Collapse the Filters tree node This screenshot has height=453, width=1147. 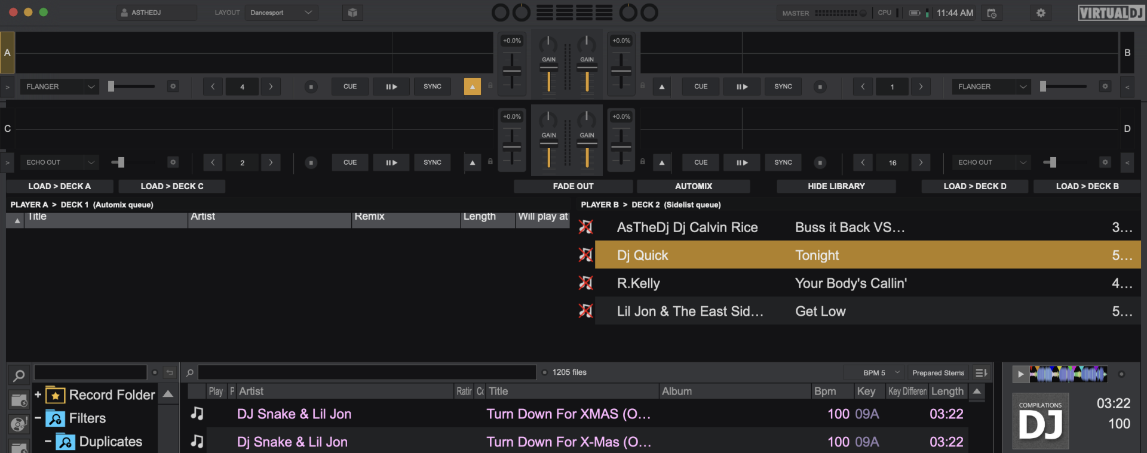38,418
